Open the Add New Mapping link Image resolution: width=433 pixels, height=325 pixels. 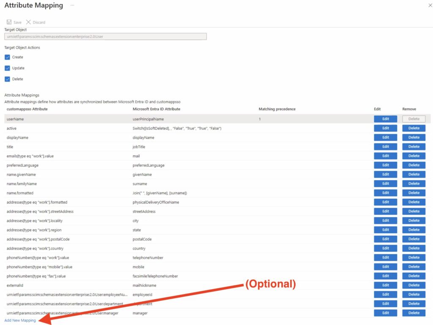[19, 320]
